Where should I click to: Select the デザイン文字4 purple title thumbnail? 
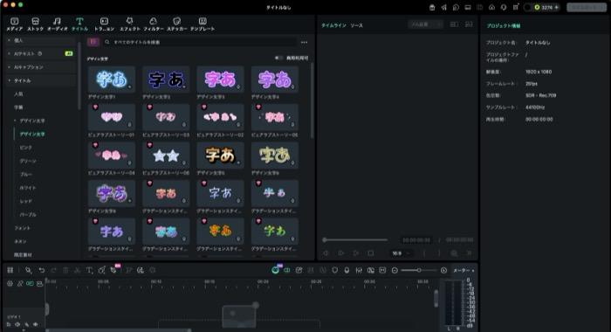coord(275,80)
